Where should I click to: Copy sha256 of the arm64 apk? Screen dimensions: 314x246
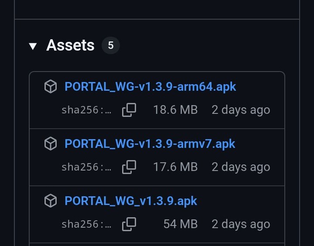tap(129, 110)
